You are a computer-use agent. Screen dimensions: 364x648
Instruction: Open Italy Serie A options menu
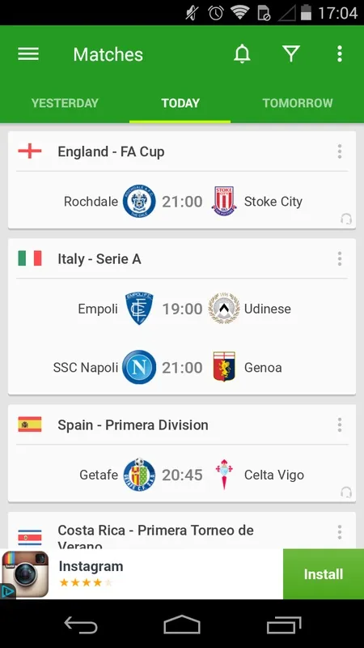click(x=339, y=259)
